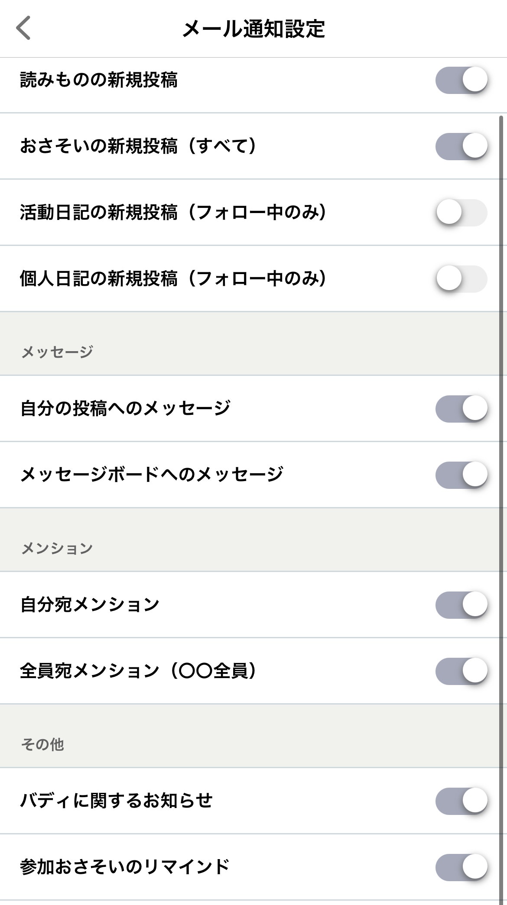The height and width of the screenshot is (905, 507).
Task: Enable 個人日記の新規投稿 notification toggle
Action: tap(461, 279)
